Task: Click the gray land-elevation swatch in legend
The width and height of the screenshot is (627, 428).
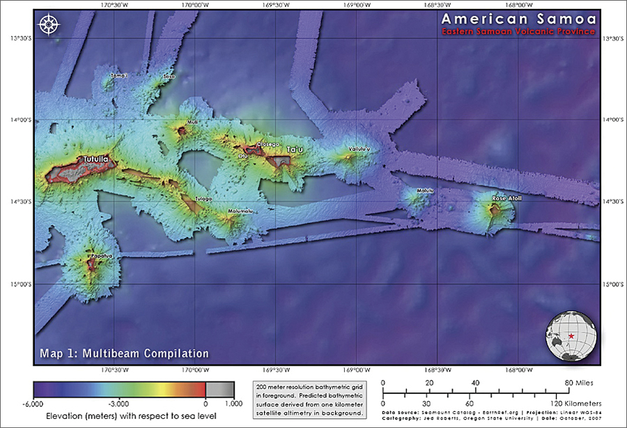Action: (219, 389)
